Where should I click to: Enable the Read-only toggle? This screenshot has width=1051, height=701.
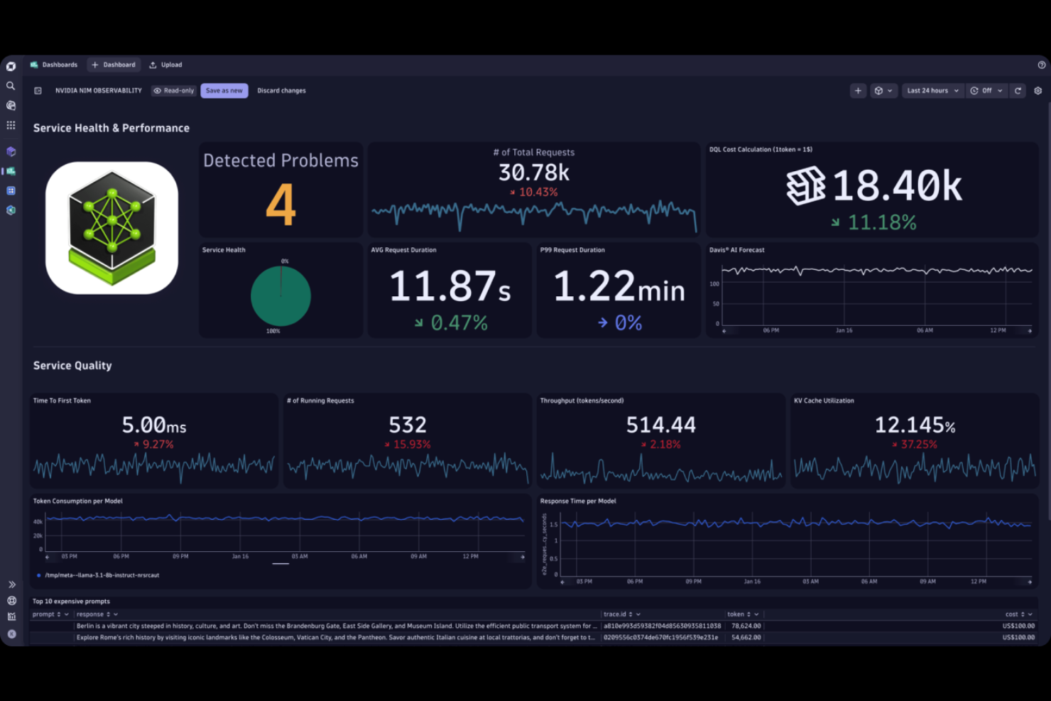[x=173, y=90]
